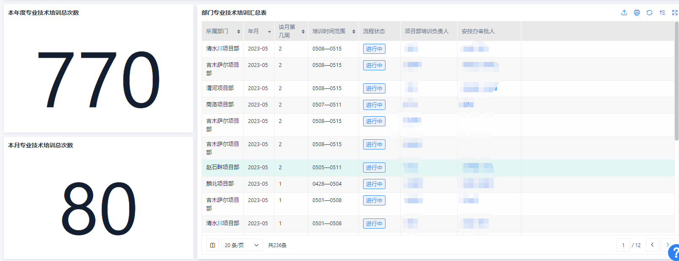The height and width of the screenshot is (261, 679).
Task: Click 进行中 status in the 商洛项目部 row
Action: (374, 105)
